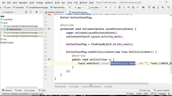Click Collapse All icon in project panel

(31, 12)
